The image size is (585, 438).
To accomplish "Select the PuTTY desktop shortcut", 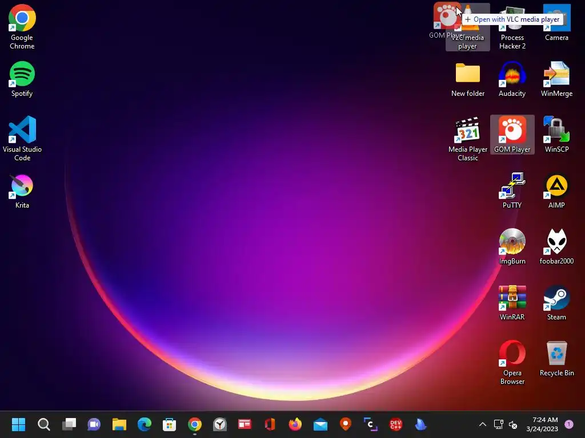I will coord(512,190).
